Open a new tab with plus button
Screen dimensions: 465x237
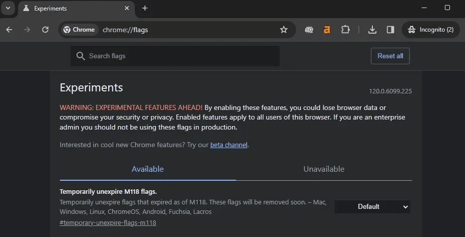click(145, 8)
